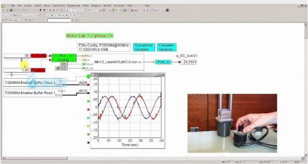Click the red block beside the 38 slider

(x=39, y=56)
